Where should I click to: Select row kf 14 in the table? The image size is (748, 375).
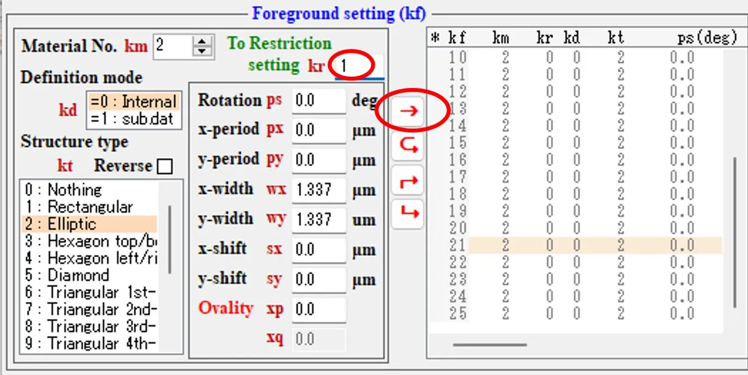pyautogui.click(x=576, y=126)
